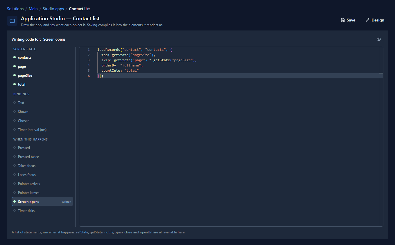Click line number 3 in gutter

pyautogui.click(x=89, y=60)
